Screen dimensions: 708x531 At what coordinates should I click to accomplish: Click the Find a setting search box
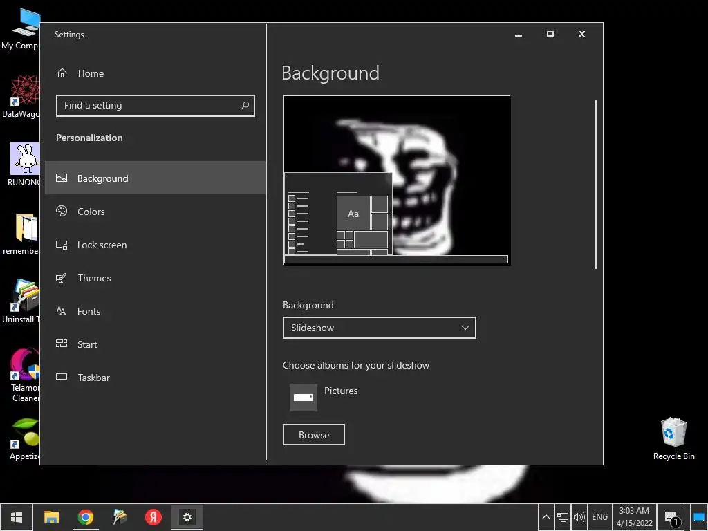tap(156, 106)
